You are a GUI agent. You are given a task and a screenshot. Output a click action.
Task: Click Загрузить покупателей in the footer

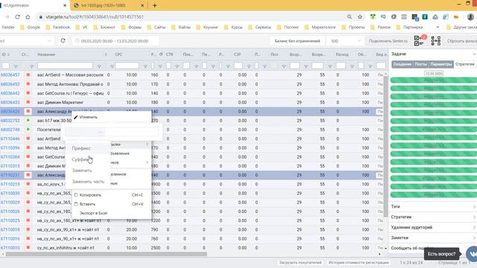[x=300, y=263]
